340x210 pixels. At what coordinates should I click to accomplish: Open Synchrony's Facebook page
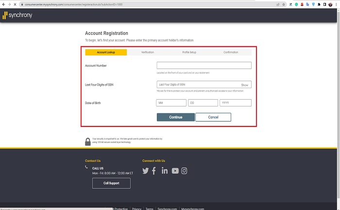154,171
